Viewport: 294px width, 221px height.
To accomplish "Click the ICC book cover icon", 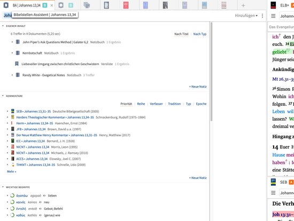I will point(13,141).
